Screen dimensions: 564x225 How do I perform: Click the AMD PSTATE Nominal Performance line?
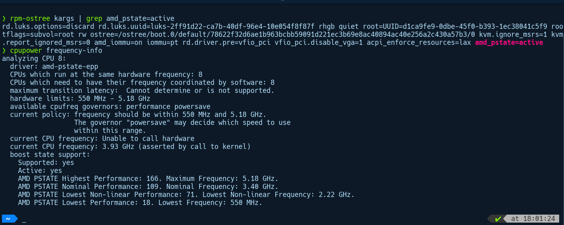point(148,187)
